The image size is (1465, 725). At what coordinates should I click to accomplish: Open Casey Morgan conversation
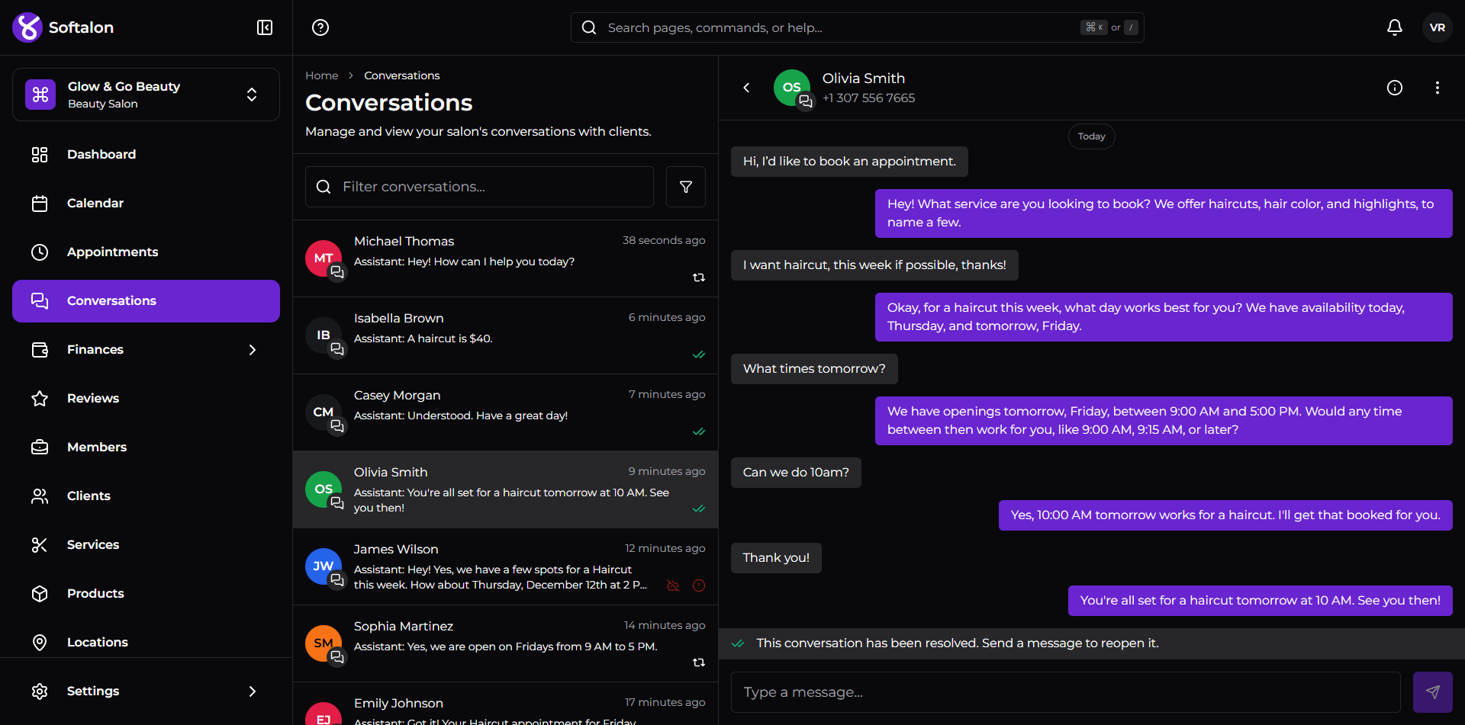coord(505,413)
